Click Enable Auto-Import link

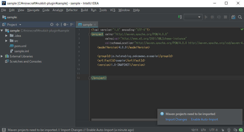205,119
